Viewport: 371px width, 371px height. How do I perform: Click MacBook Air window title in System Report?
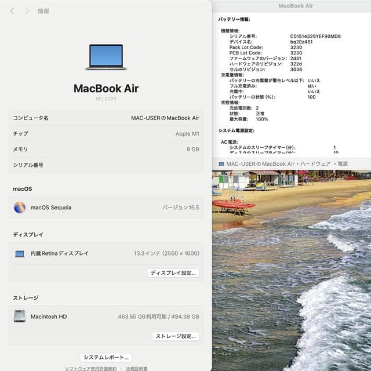point(296,6)
